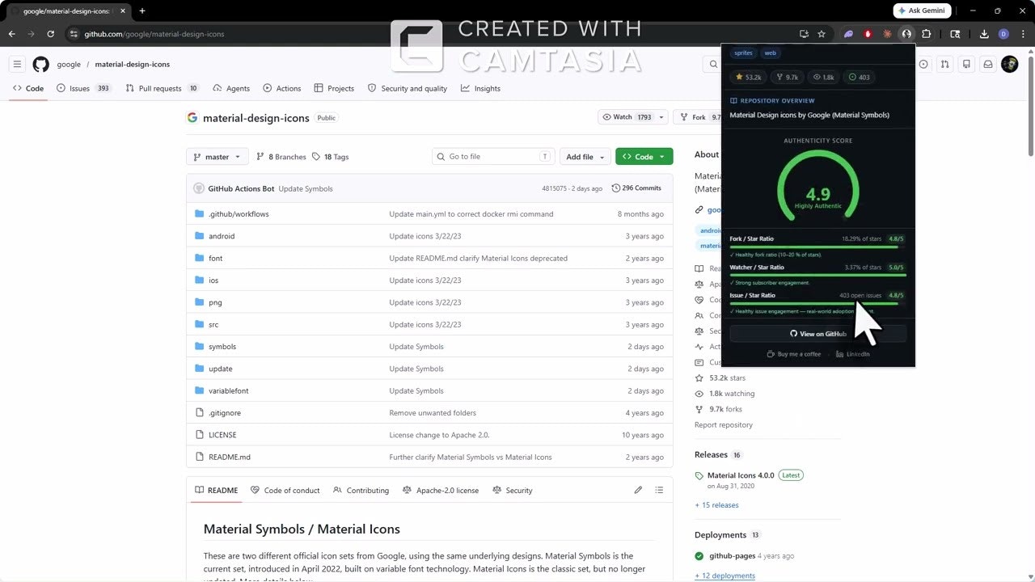This screenshot has width=1035, height=582.
Task: Click the 'web' topic tag in popup
Action: [771, 53]
